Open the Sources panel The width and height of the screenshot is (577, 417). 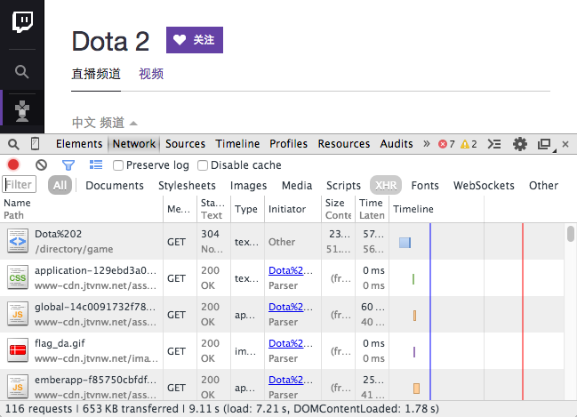pos(185,144)
